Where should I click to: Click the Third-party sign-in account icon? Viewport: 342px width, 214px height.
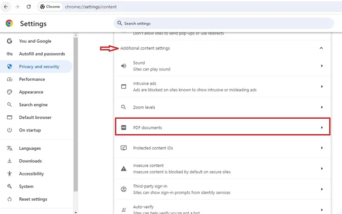tap(124, 189)
